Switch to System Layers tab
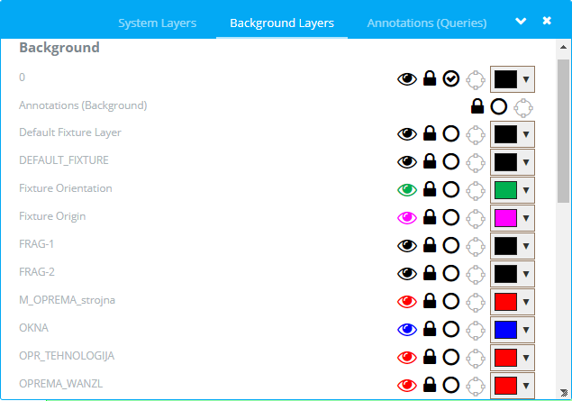Image resolution: width=572 pixels, height=401 pixels. click(x=158, y=23)
